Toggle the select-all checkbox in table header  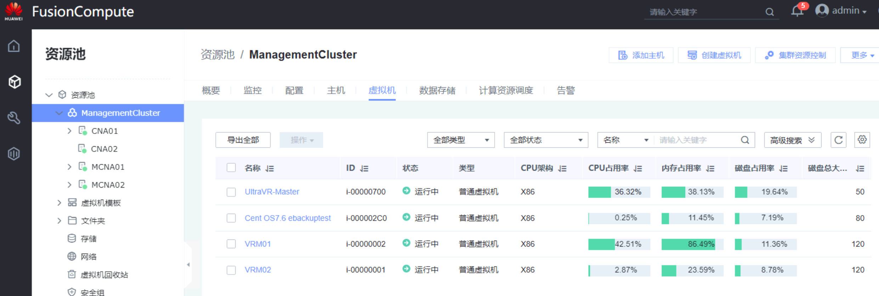[x=231, y=168]
